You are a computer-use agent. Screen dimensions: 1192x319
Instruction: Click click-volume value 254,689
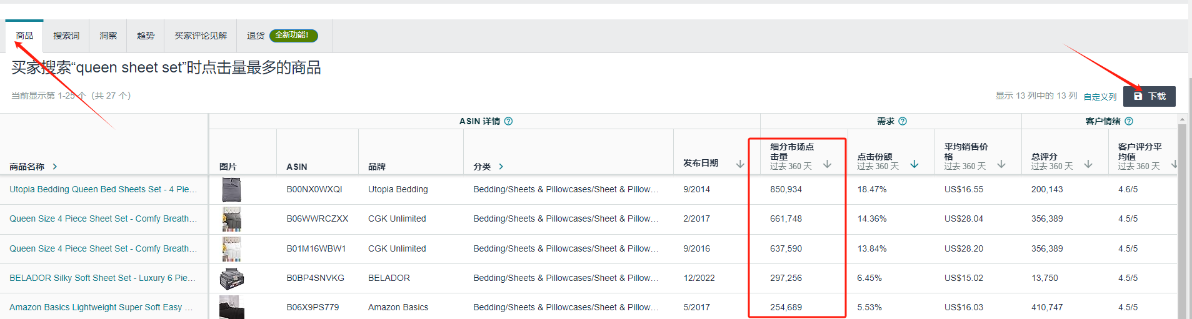pos(786,307)
